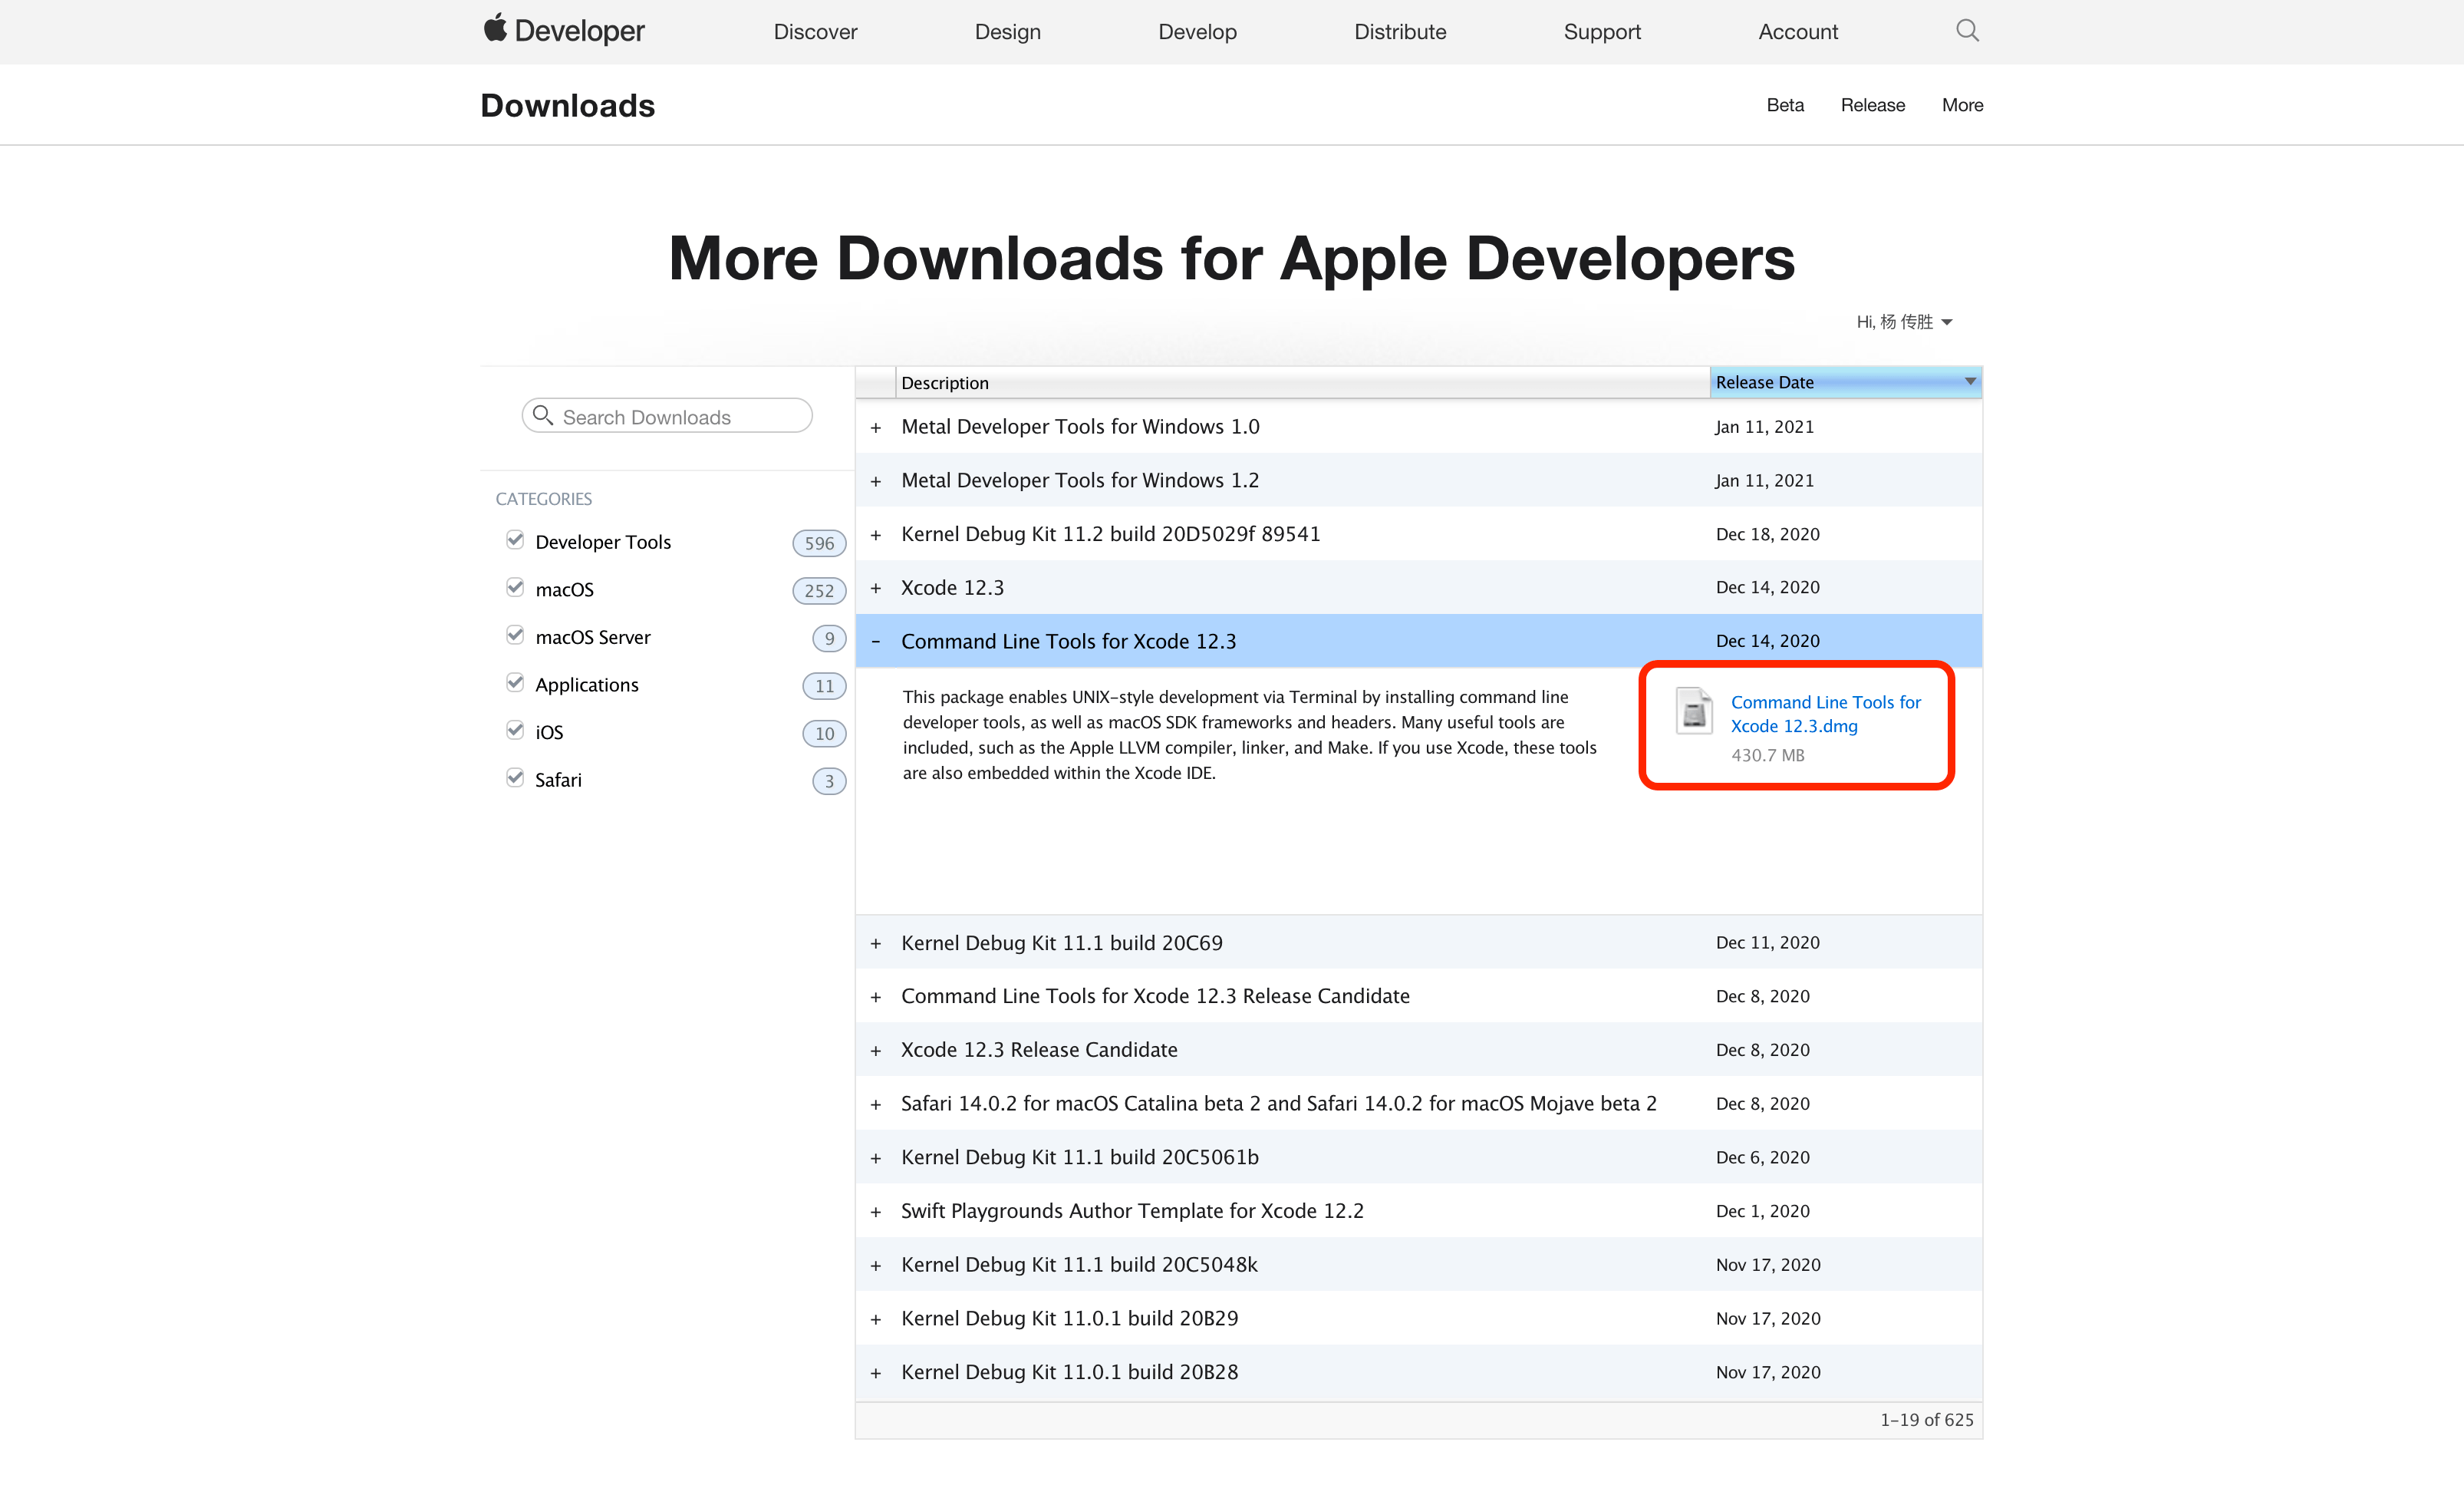Click the magnifier icon in Search Downloads

point(543,415)
